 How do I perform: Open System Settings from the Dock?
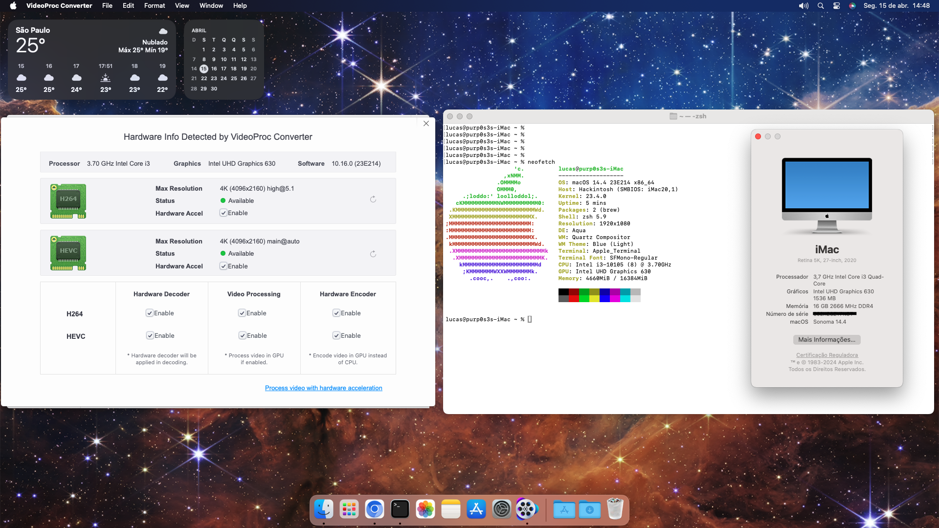point(502,509)
